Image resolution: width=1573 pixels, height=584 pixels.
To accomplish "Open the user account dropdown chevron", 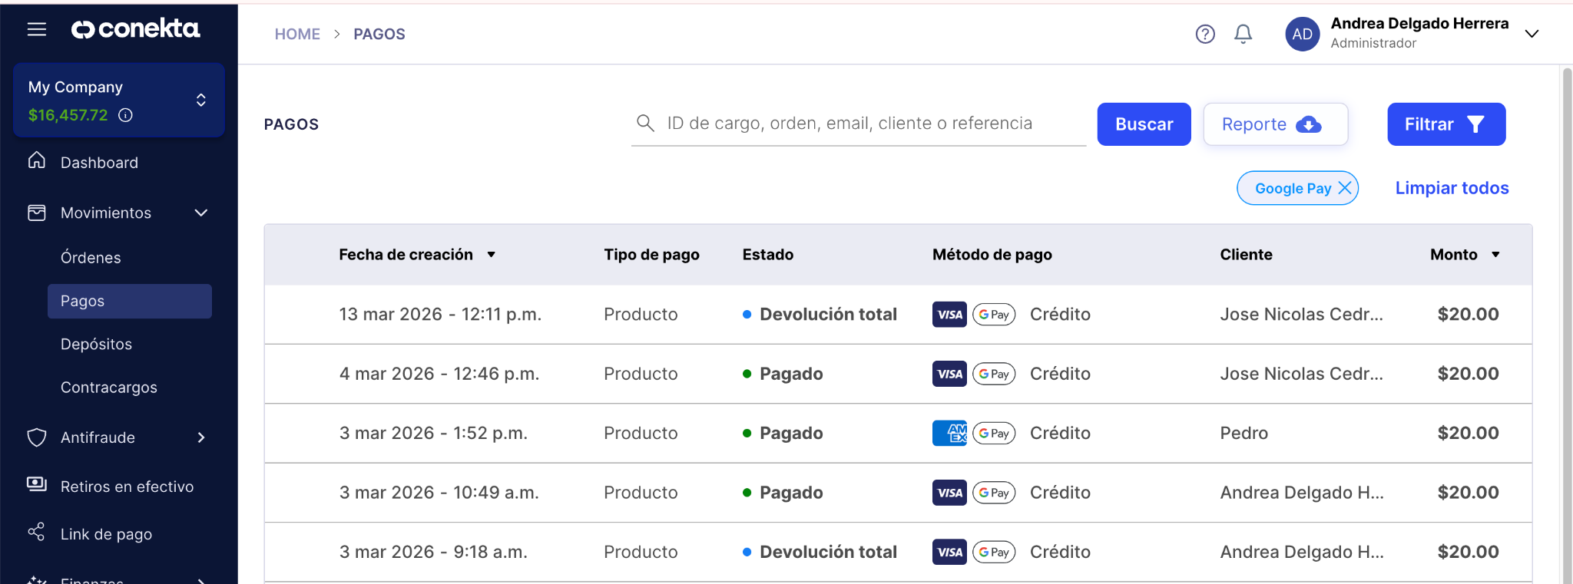I will pos(1532,34).
